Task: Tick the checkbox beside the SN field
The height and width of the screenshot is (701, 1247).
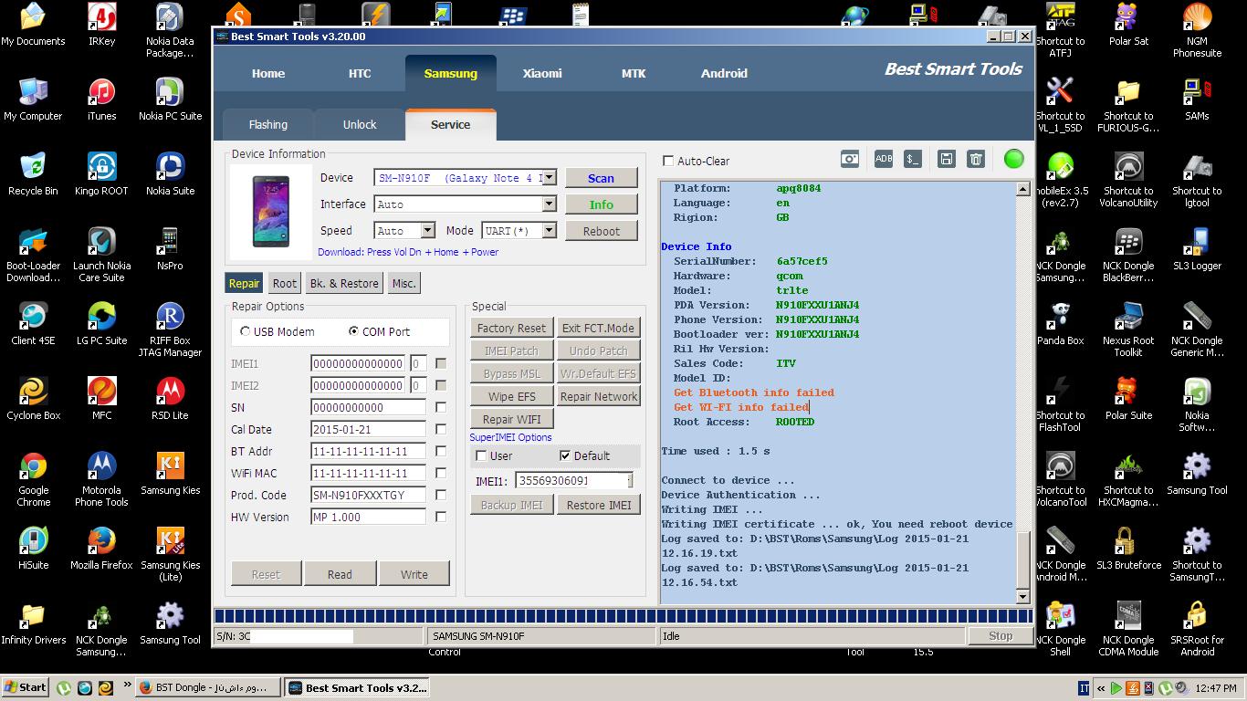Action: pos(441,407)
